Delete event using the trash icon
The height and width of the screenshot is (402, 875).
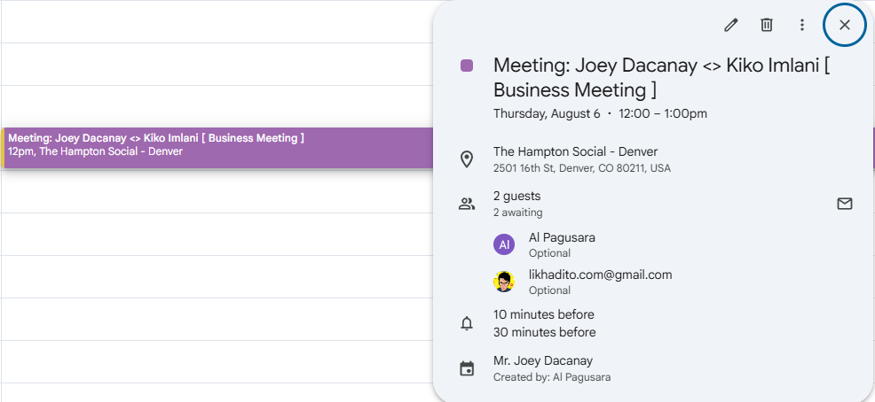click(767, 25)
